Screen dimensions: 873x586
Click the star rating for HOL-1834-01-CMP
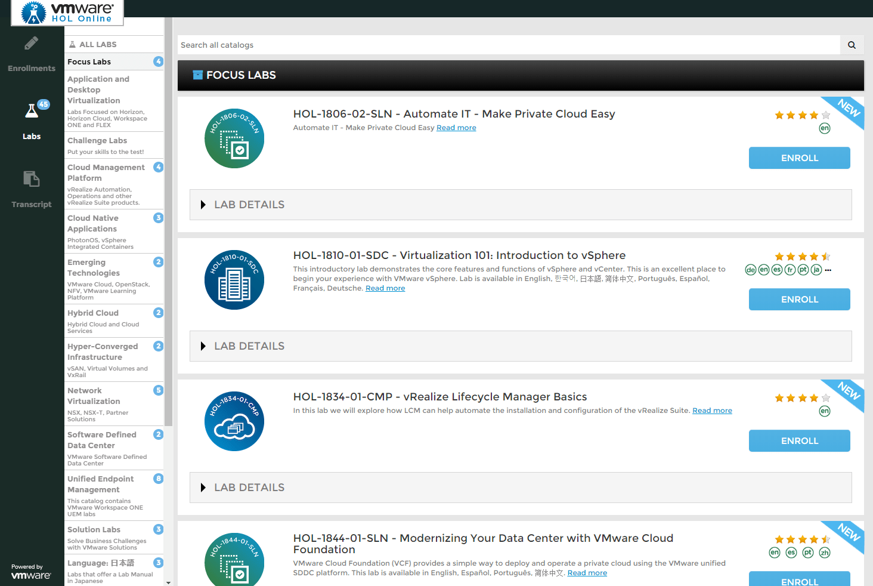point(802,398)
